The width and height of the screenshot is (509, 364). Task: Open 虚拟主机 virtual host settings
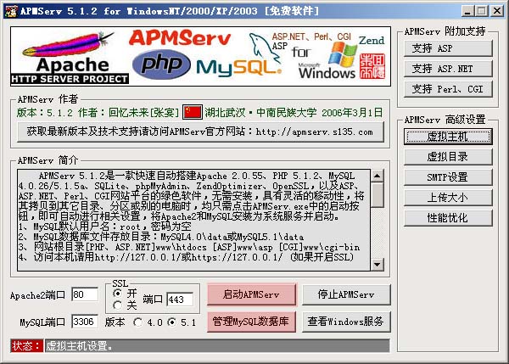[448, 137]
